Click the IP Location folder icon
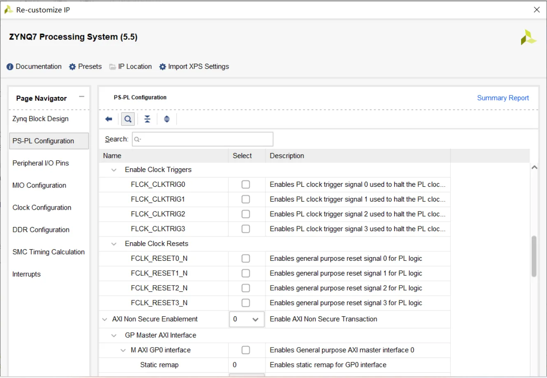This screenshot has height=378, width=547. (x=112, y=67)
